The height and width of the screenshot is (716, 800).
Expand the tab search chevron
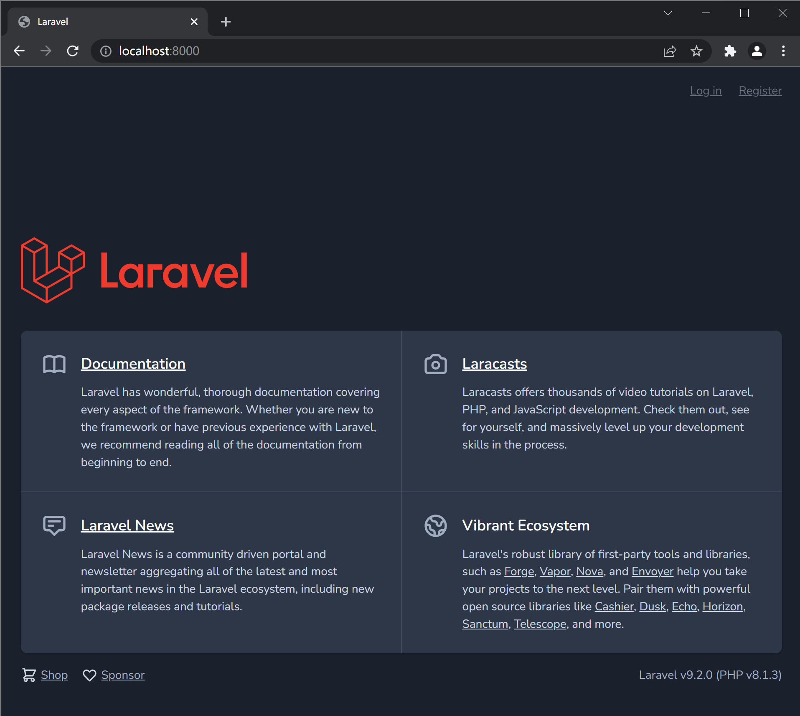click(x=668, y=13)
